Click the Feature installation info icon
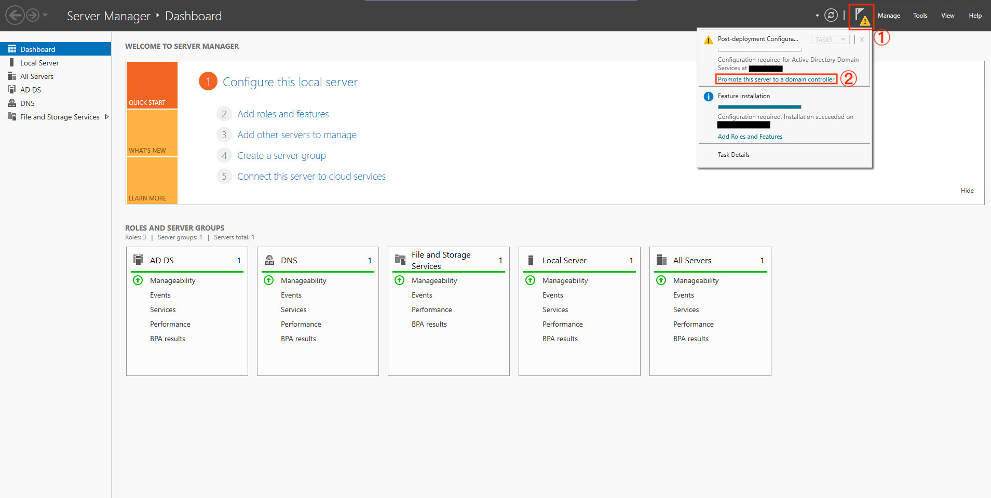 [708, 97]
